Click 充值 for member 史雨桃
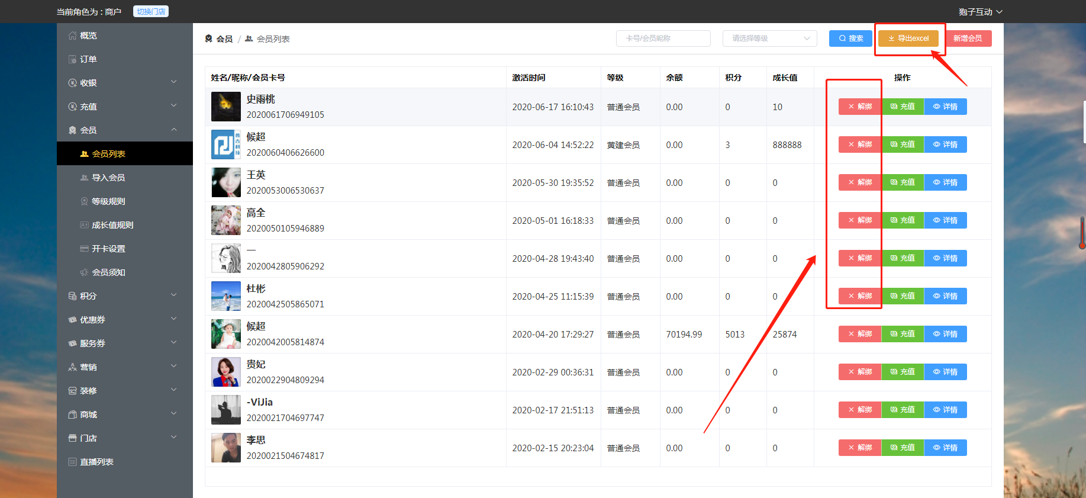This screenshot has height=498, width=1086. [903, 107]
